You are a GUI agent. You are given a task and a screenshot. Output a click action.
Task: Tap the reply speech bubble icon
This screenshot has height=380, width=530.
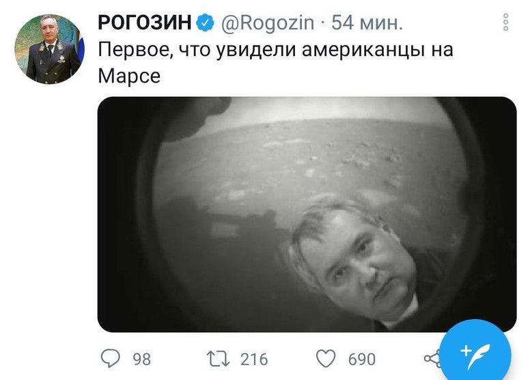[x=111, y=358]
